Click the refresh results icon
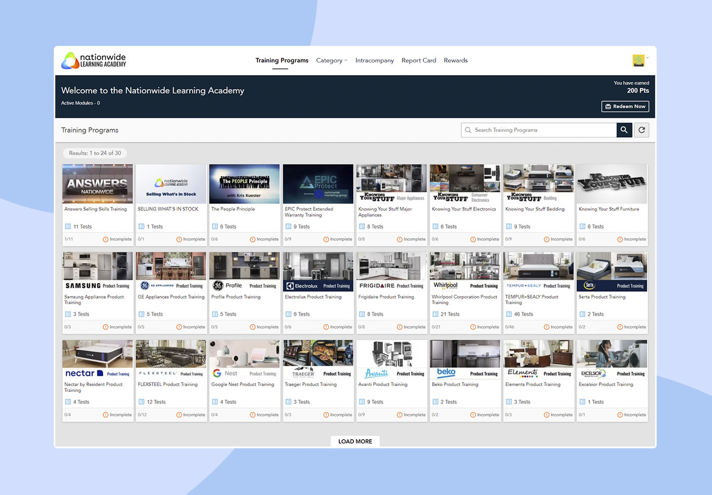 (x=642, y=130)
